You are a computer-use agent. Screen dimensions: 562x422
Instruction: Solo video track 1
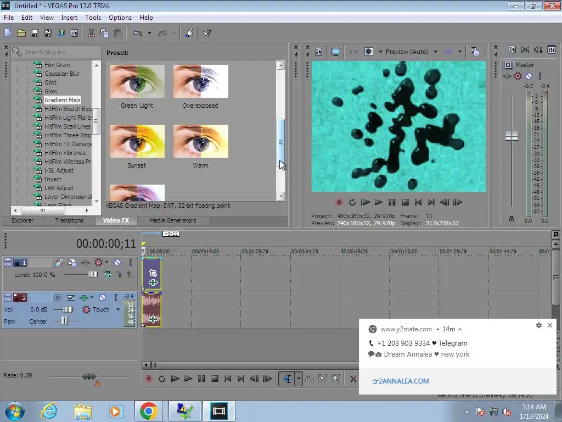point(130,262)
